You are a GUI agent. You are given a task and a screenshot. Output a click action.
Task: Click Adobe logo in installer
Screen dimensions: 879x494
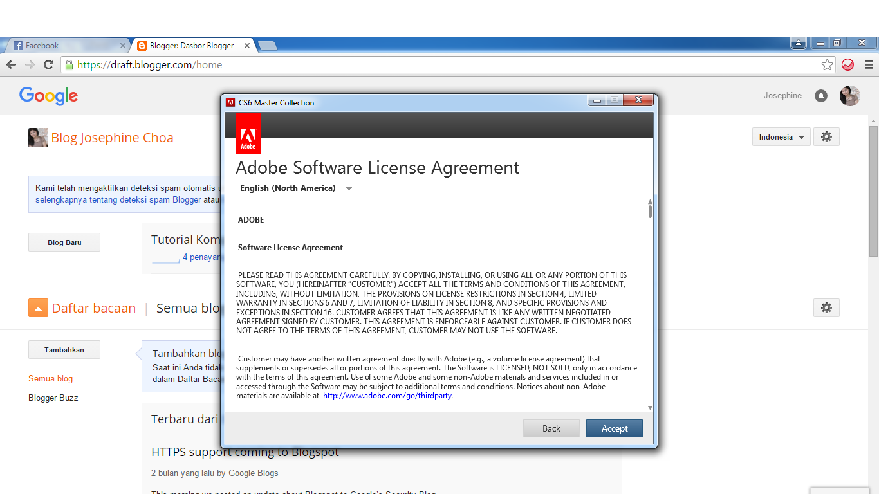[x=248, y=133]
